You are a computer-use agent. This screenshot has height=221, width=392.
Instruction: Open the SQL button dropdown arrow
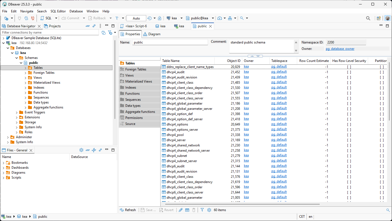coord(56,18)
